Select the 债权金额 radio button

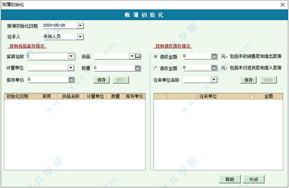click(156, 57)
